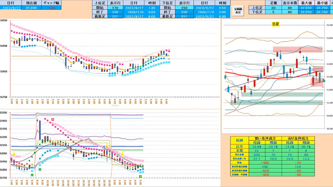Select the 下位足 開始 time 0:50
Image resolution: width=333 pixels, height=187 pixels.
click(x=222, y=8)
